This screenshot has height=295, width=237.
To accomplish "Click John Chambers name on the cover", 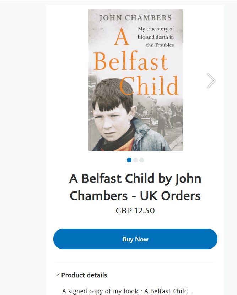I will pos(135,18).
